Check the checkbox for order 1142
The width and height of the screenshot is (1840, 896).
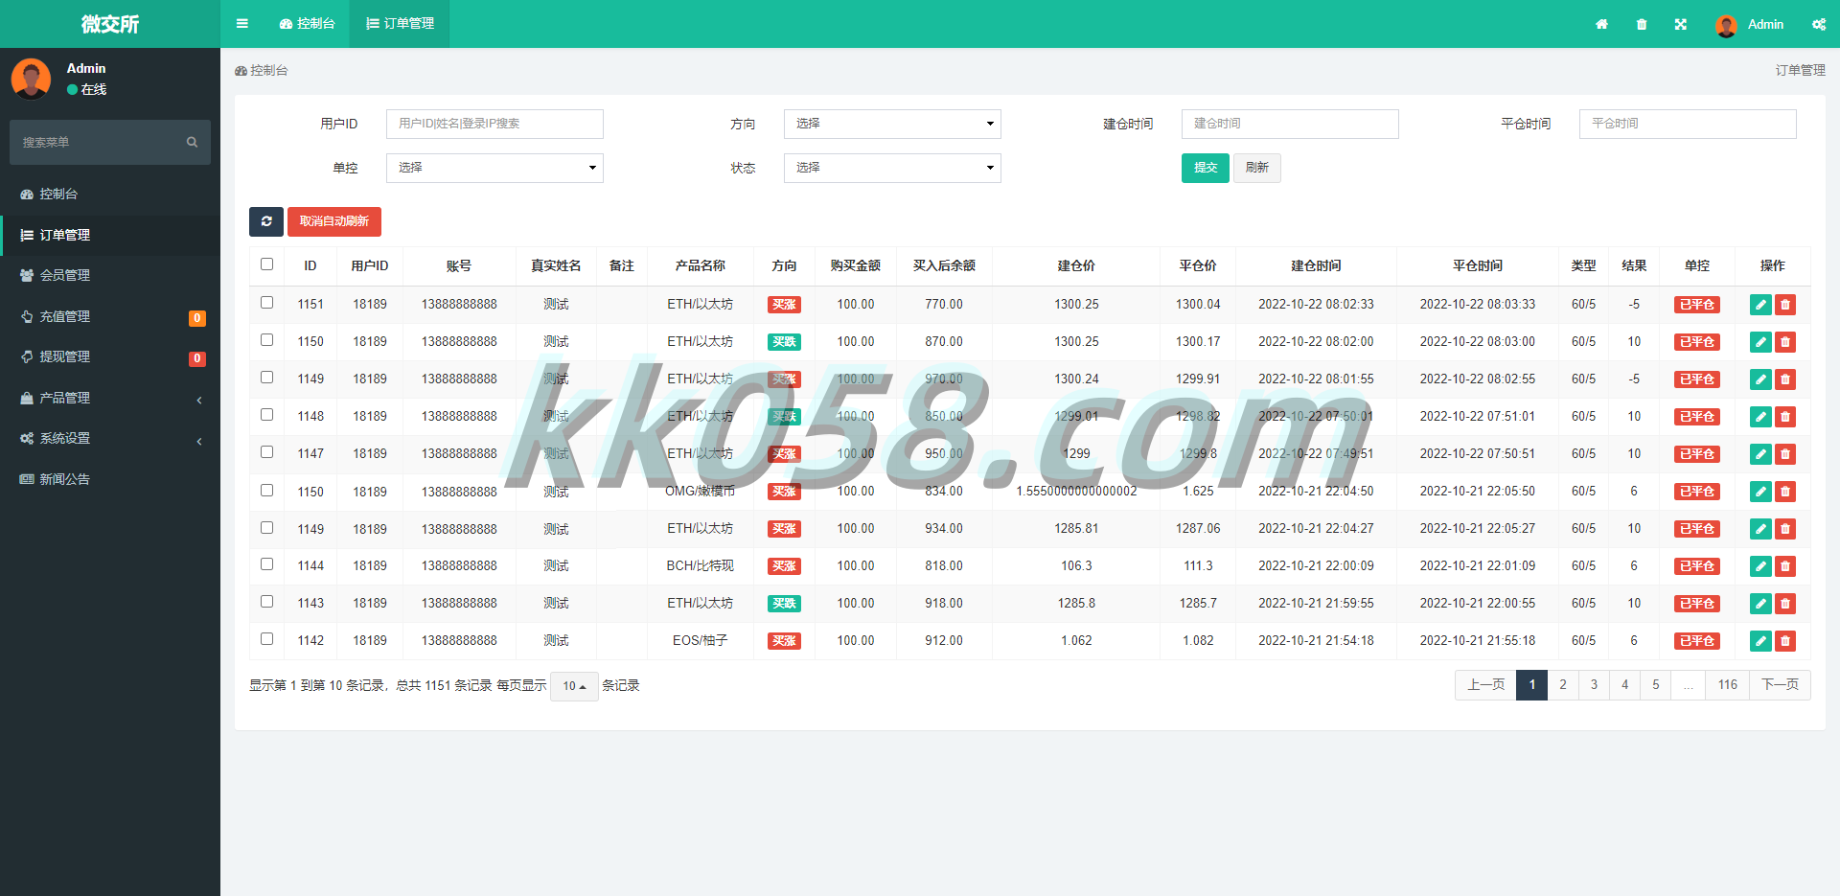click(x=267, y=639)
